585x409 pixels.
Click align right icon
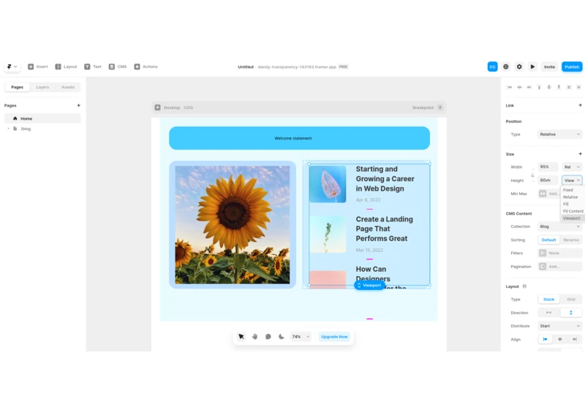pos(529,87)
